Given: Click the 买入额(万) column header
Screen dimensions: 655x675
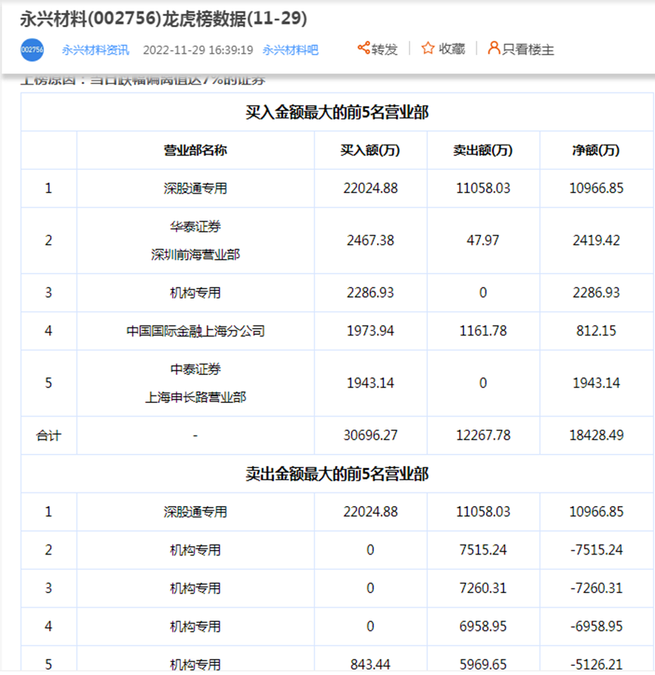Looking at the screenshot, I should coord(370,150).
